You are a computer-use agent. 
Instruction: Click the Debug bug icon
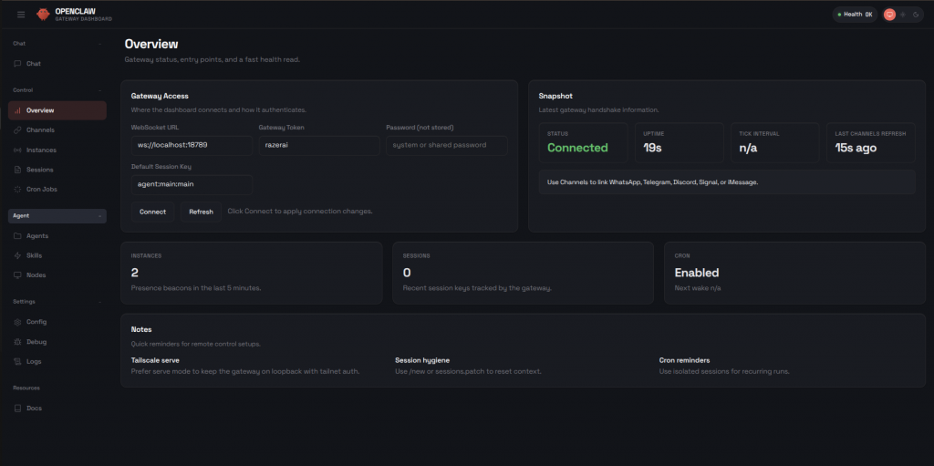point(18,342)
